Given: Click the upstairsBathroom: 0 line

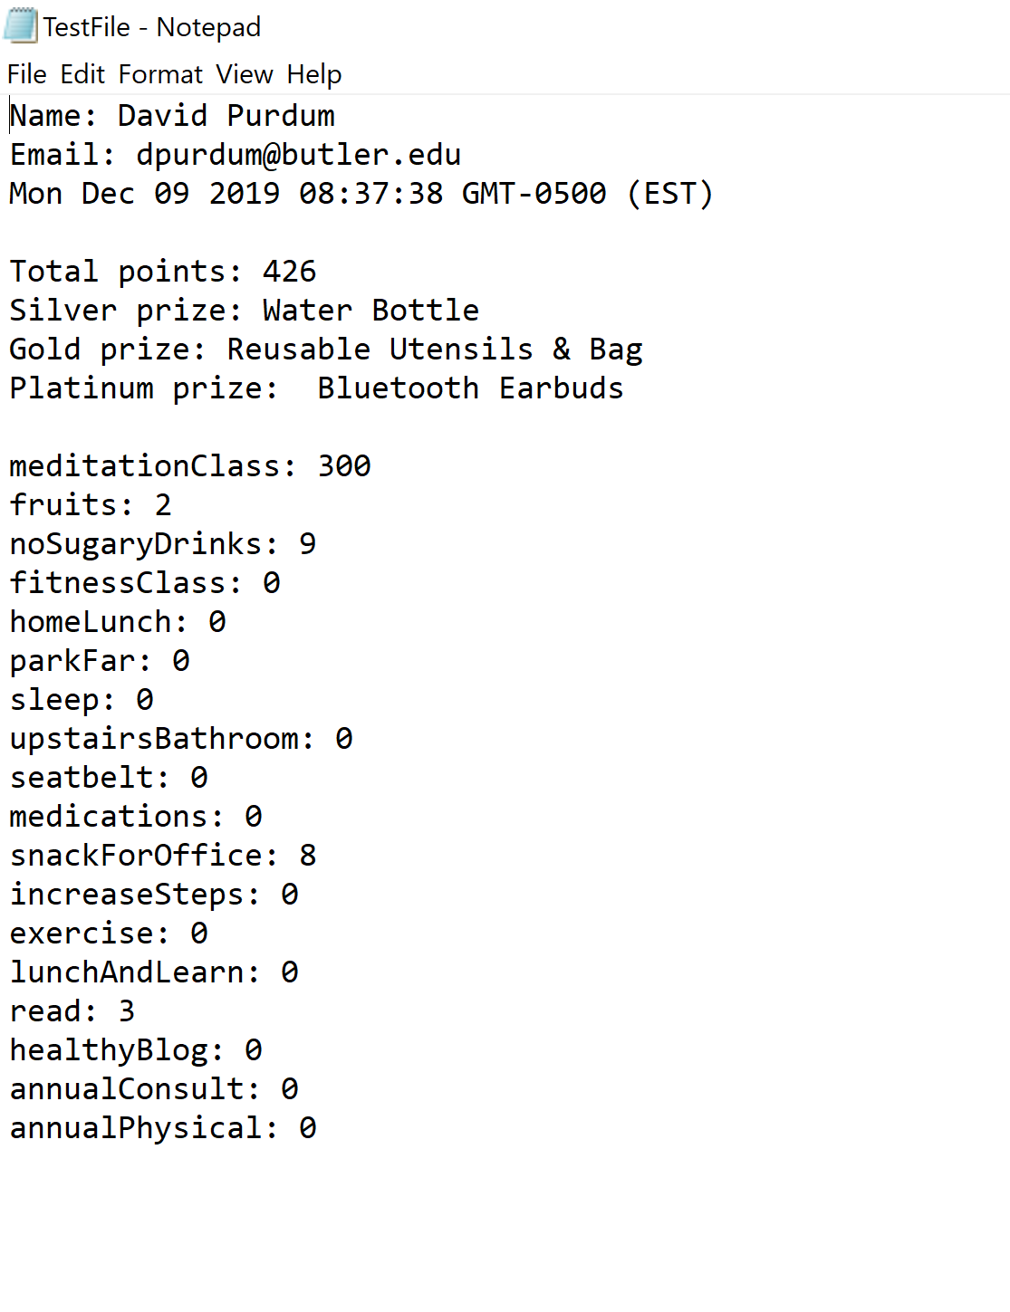Looking at the screenshot, I should 181,739.
